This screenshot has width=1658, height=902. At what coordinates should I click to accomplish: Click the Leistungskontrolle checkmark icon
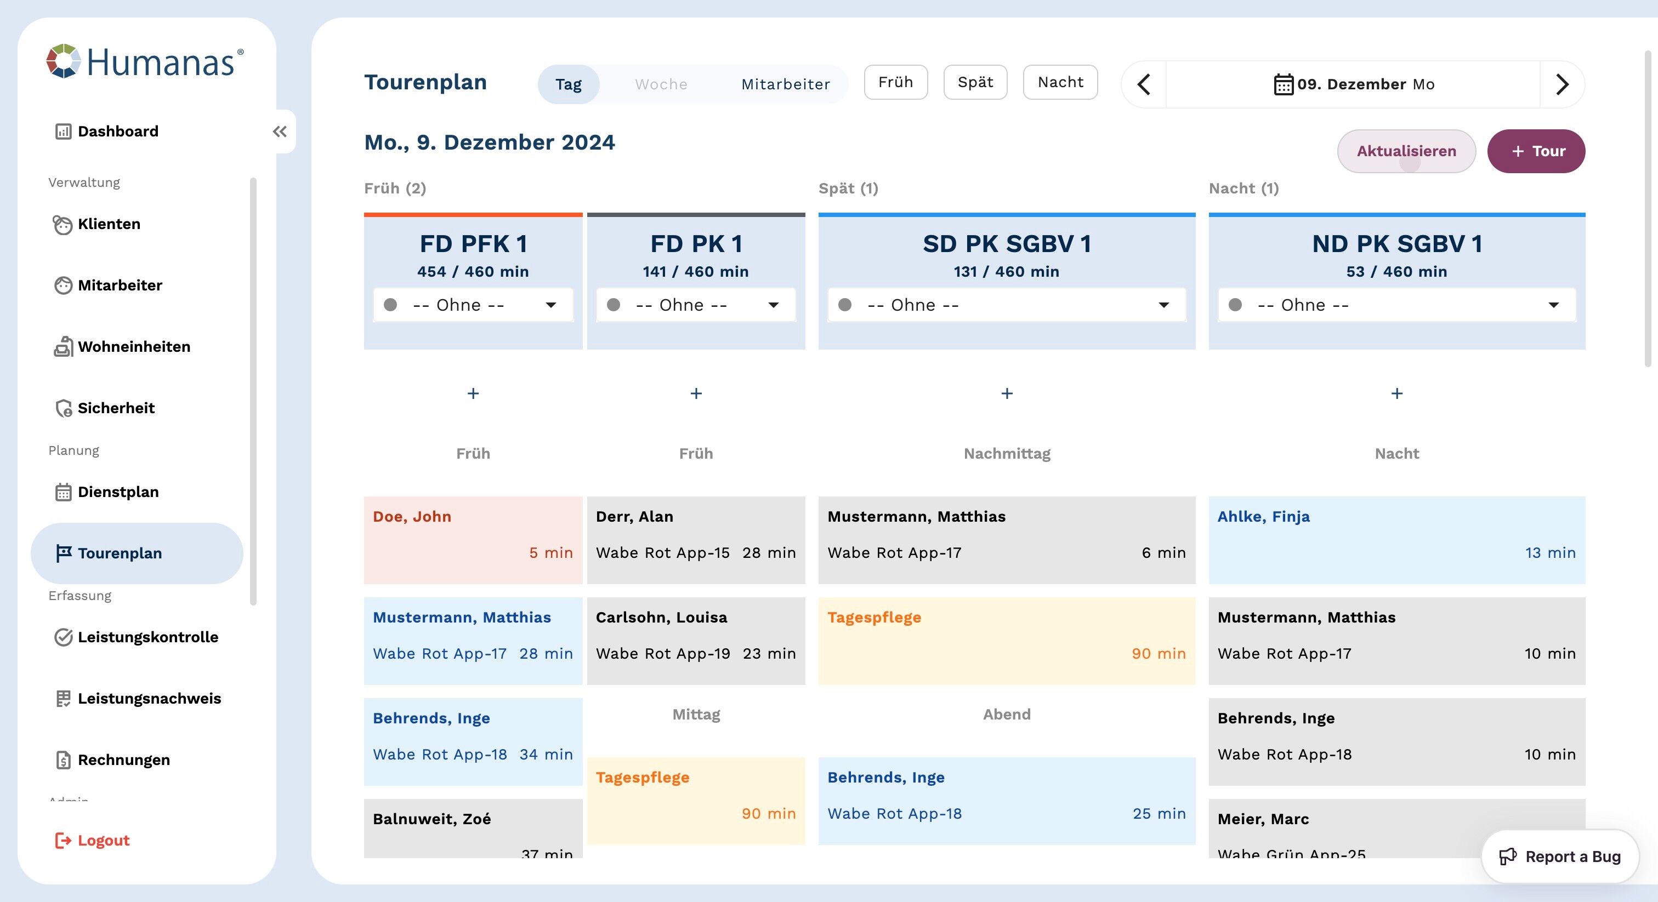coord(63,637)
